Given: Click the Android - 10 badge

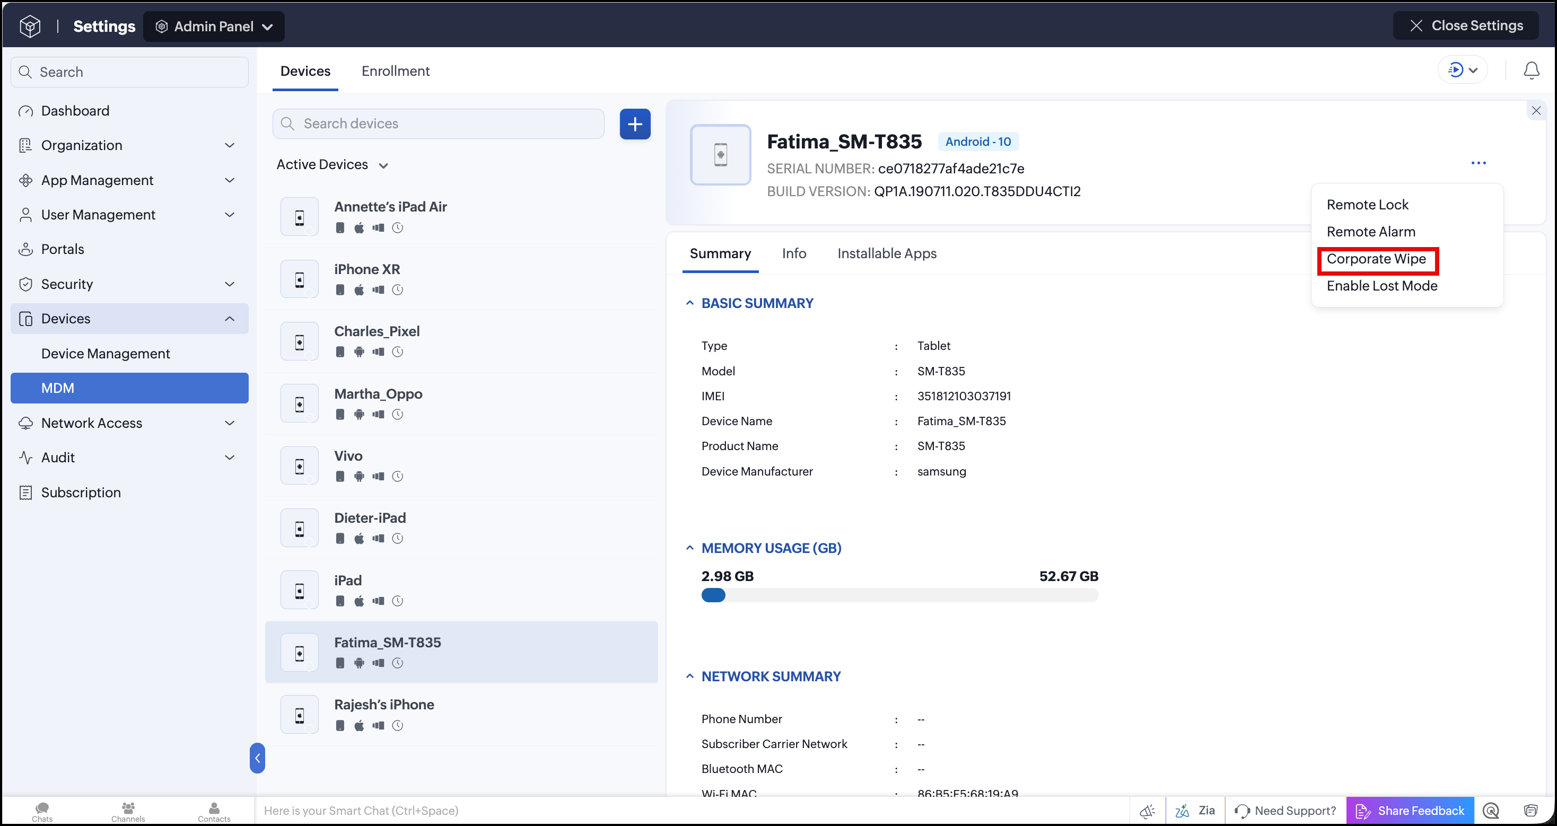Looking at the screenshot, I should (x=977, y=142).
